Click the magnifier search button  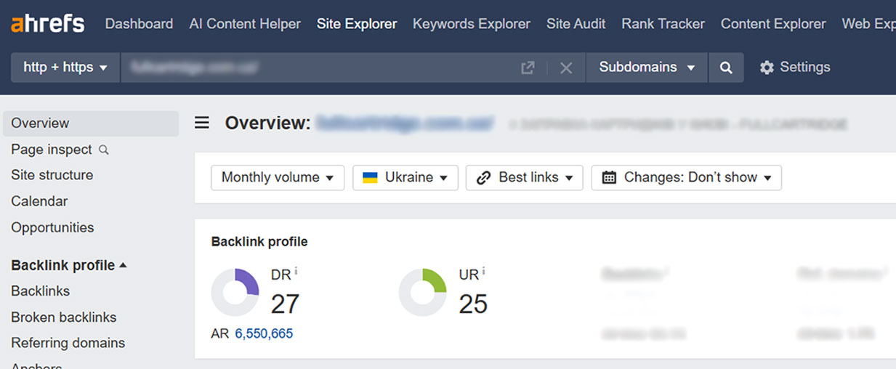pos(725,68)
